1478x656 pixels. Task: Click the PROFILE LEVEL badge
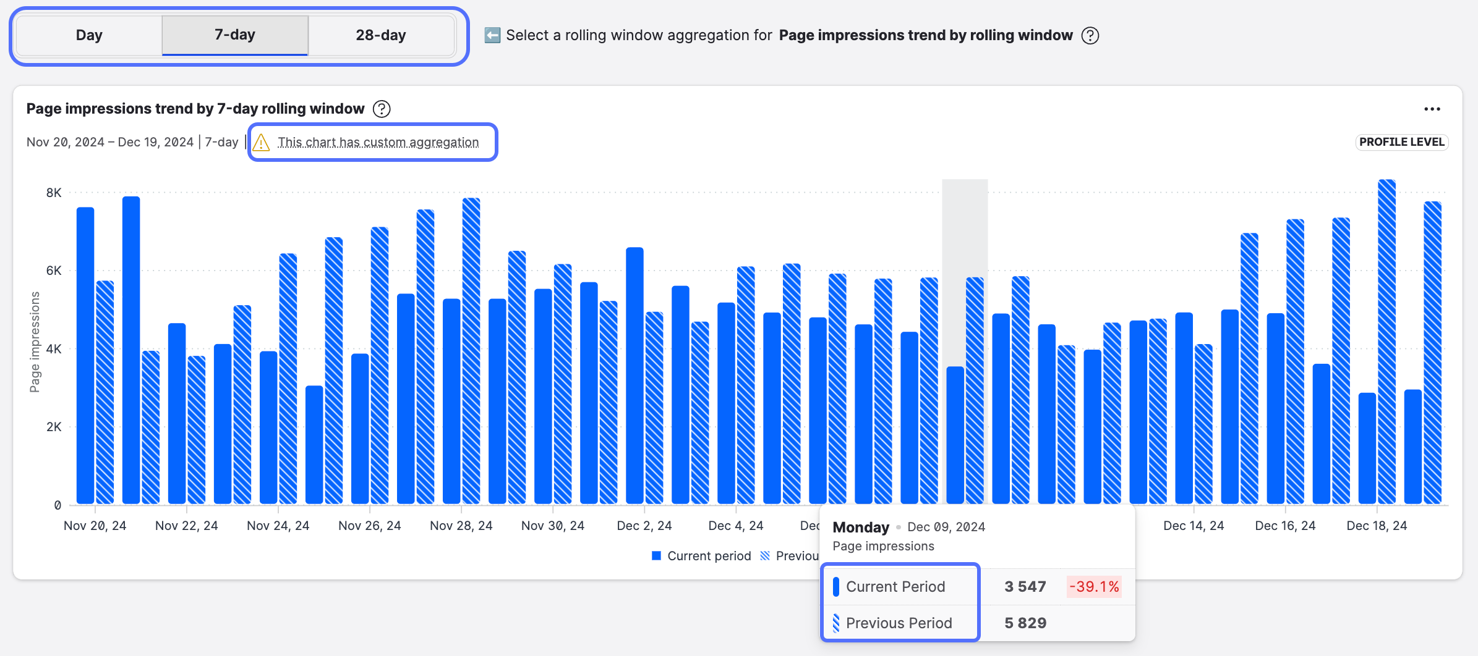coord(1401,142)
